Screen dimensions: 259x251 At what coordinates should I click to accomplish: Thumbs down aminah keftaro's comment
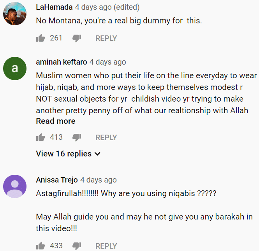click(77, 137)
